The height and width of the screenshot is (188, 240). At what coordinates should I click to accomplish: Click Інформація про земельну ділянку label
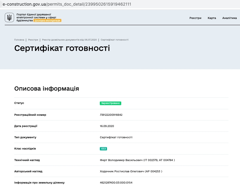39,183
